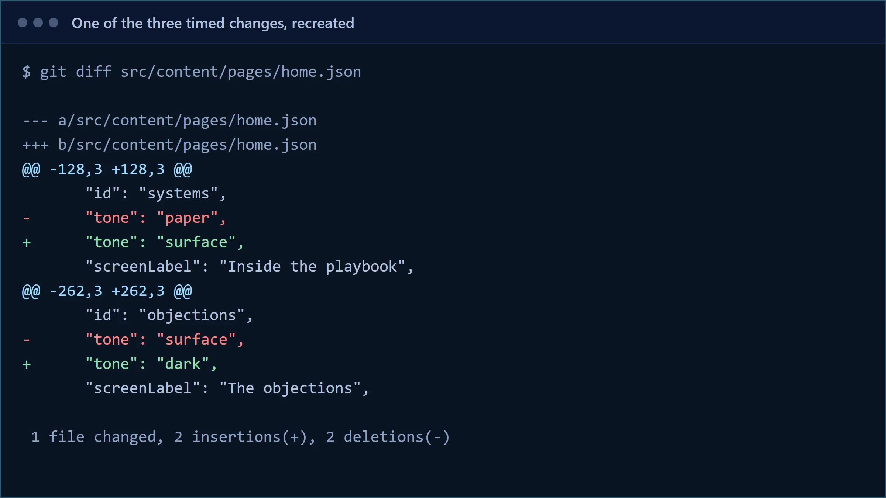This screenshot has height=498, width=886.
Task: Click the removed line "tone": "paper"
Action: pyautogui.click(x=124, y=218)
